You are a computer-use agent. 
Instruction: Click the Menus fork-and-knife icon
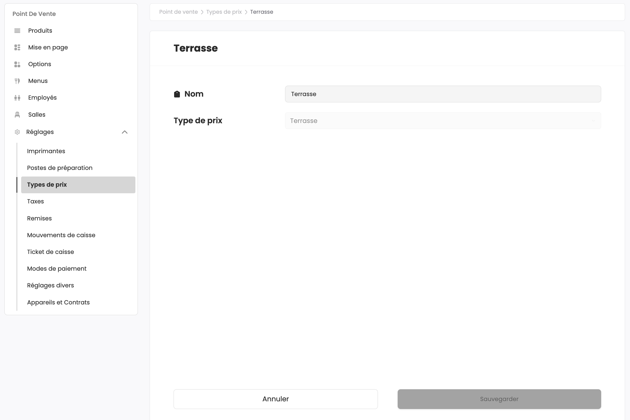tap(17, 81)
